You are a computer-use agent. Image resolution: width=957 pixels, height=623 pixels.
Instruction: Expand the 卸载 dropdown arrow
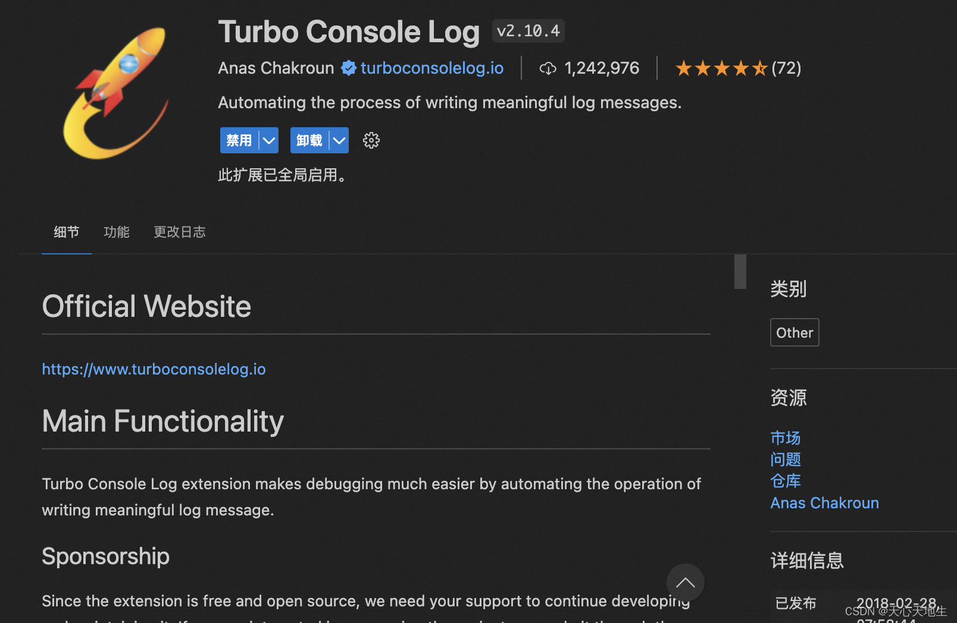[339, 140]
